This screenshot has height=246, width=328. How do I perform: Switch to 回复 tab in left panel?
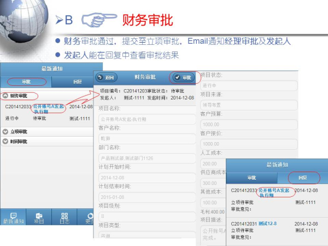click(x=77, y=82)
